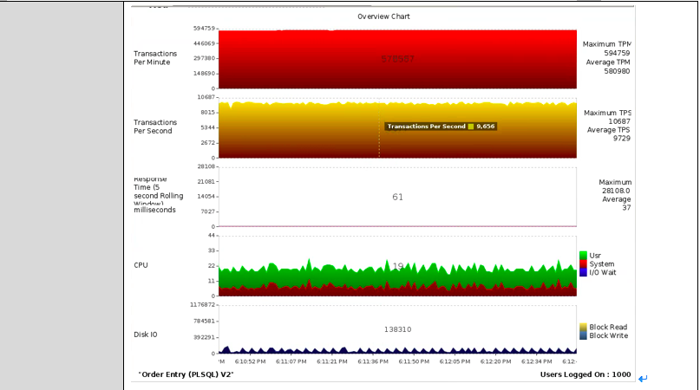The width and height of the screenshot is (700, 390).
Task: Click the 'Transactions Per Second' left axis label
Action: tap(155, 127)
